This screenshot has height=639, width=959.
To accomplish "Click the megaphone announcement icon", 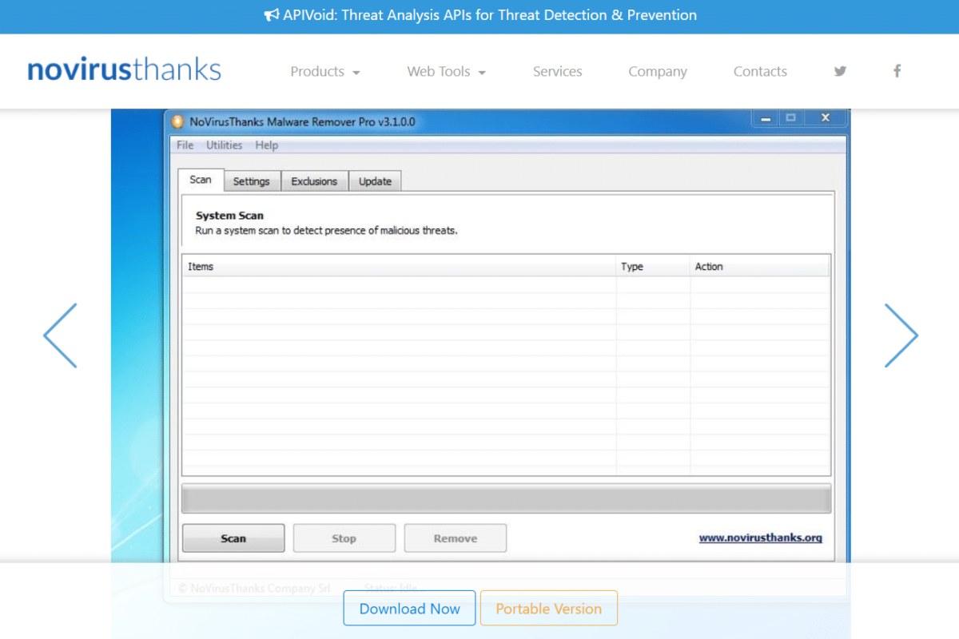I will pos(271,15).
